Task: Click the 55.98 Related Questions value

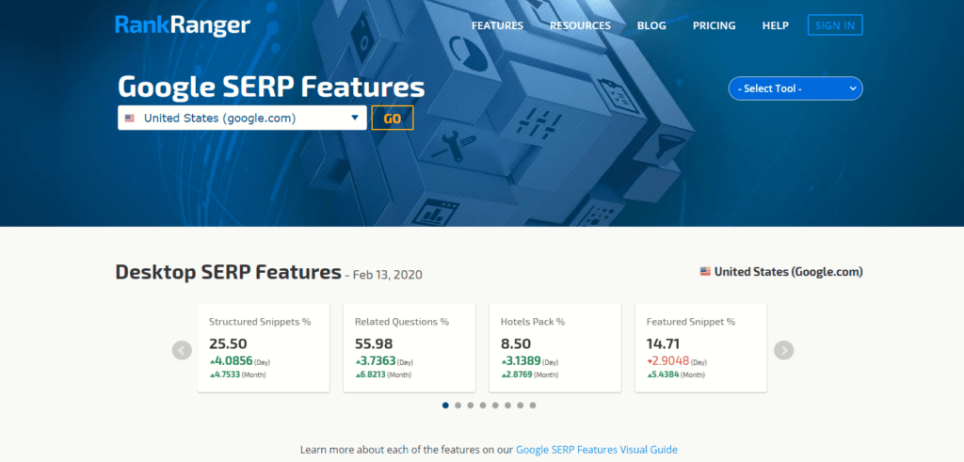Action: click(x=374, y=344)
